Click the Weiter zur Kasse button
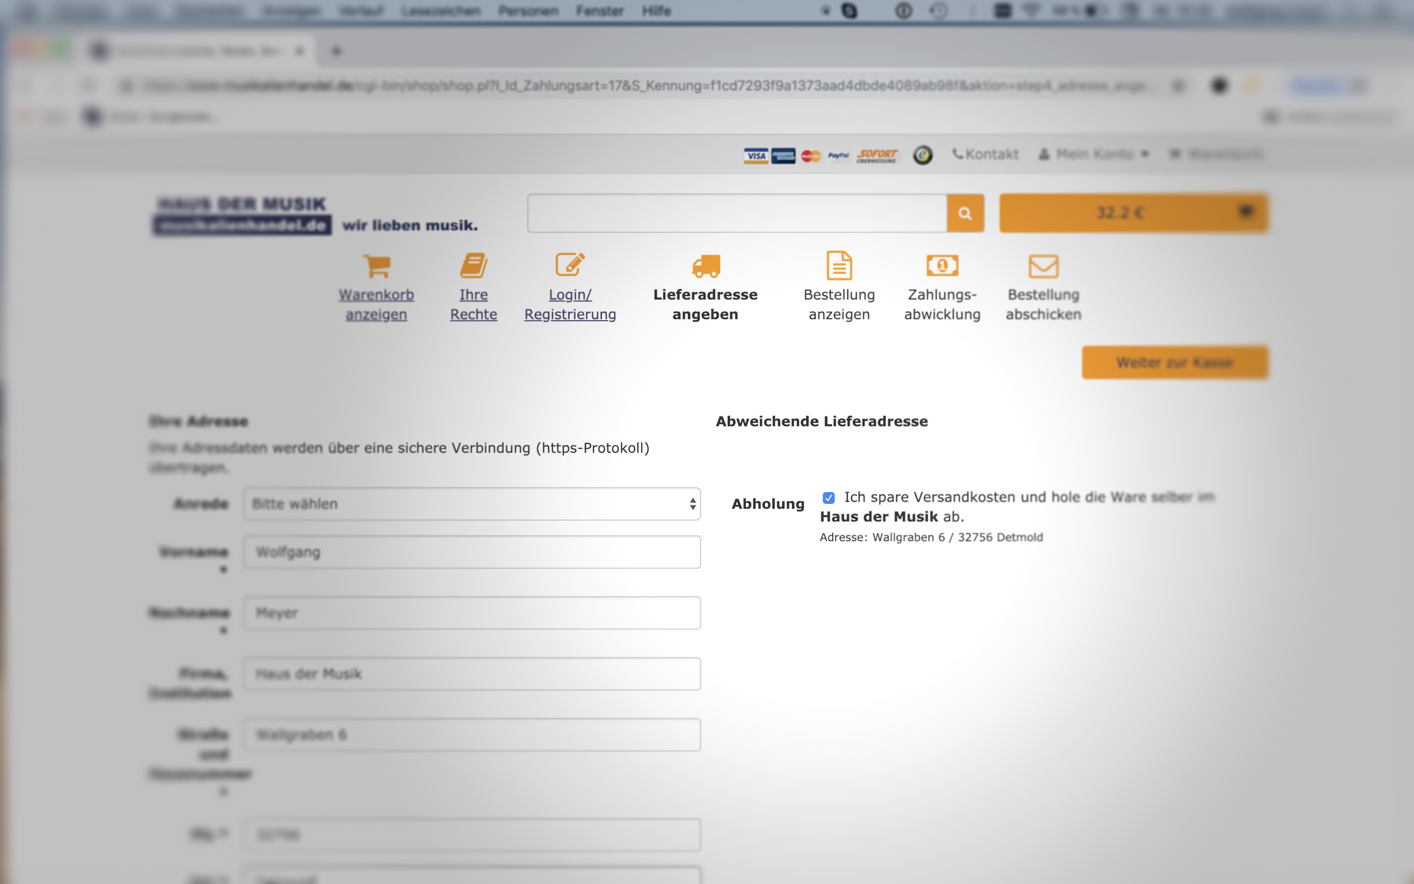Image resolution: width=1414 pixels, height=884 pixels. coord(1175,362)
